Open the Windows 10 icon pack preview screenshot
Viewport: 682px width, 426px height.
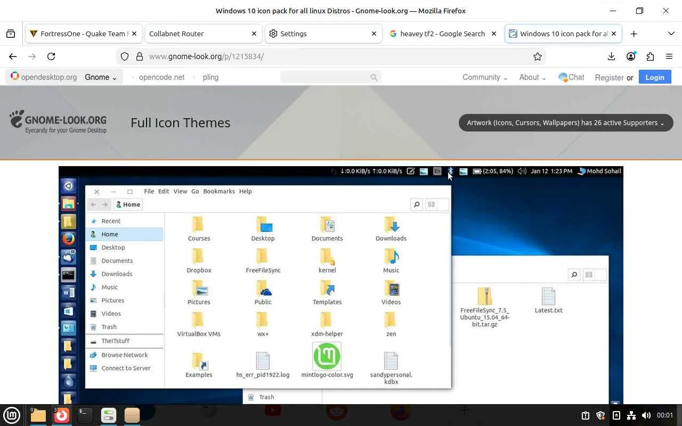pos(341,285)
